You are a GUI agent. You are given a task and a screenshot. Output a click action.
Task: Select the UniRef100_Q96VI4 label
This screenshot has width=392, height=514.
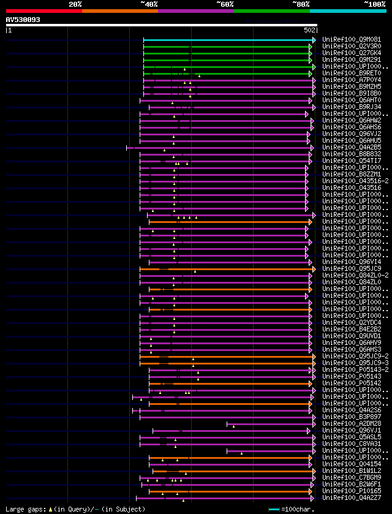(x=352, y=262)
